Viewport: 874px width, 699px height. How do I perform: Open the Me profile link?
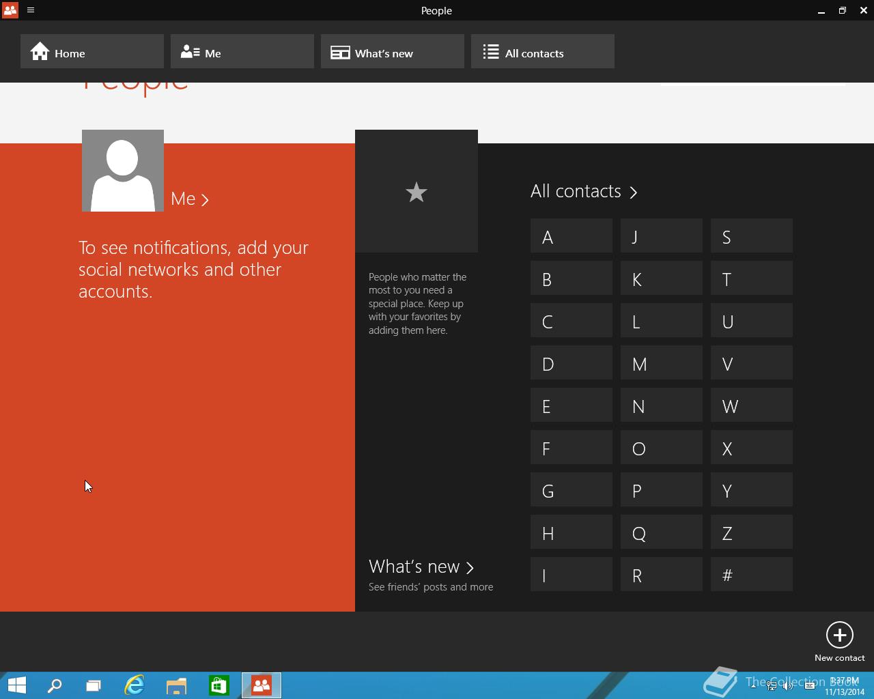[190, 199]
